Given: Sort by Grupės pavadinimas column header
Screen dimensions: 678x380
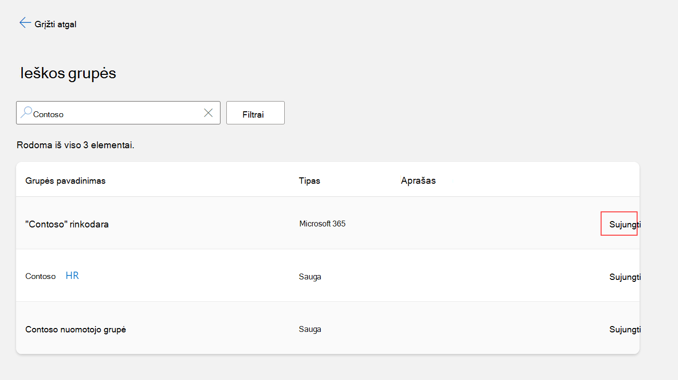Looking at the screenshot, I should point(65,181).
